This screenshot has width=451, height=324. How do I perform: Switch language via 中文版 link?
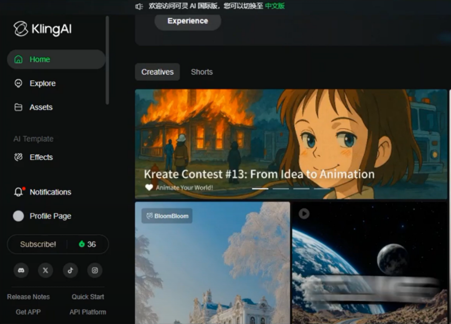coord(275,6)
